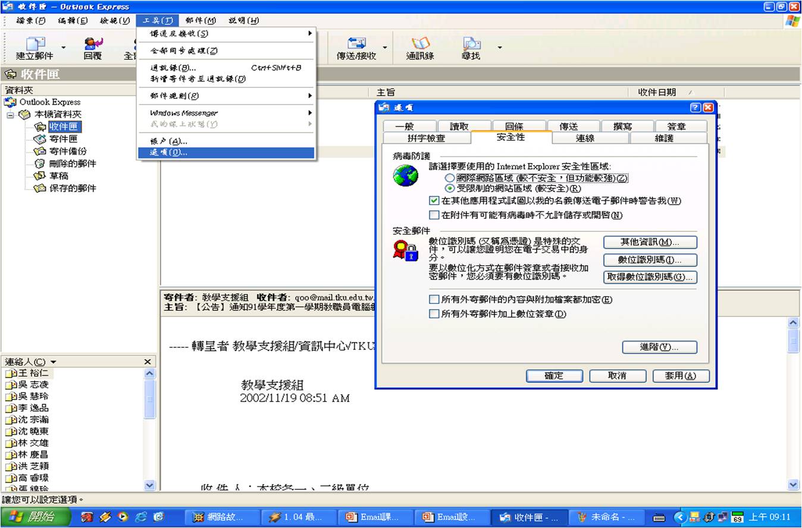The height and width of the screenshot is (528, 802).
Task: Click contact 洪 芝穎 in contacts list
Action: coord(33,466)
